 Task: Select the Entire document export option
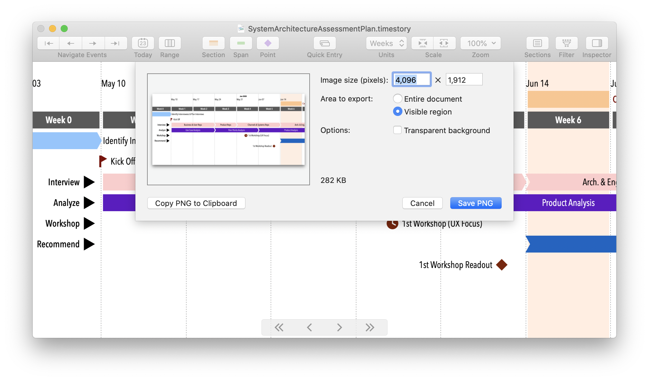pos(397,98)
